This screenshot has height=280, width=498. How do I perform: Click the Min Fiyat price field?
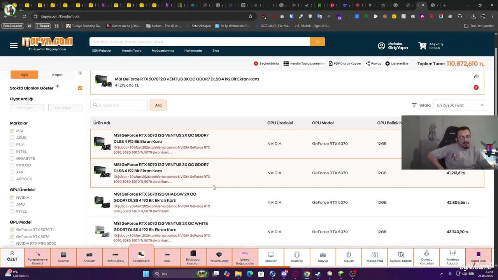27,108
